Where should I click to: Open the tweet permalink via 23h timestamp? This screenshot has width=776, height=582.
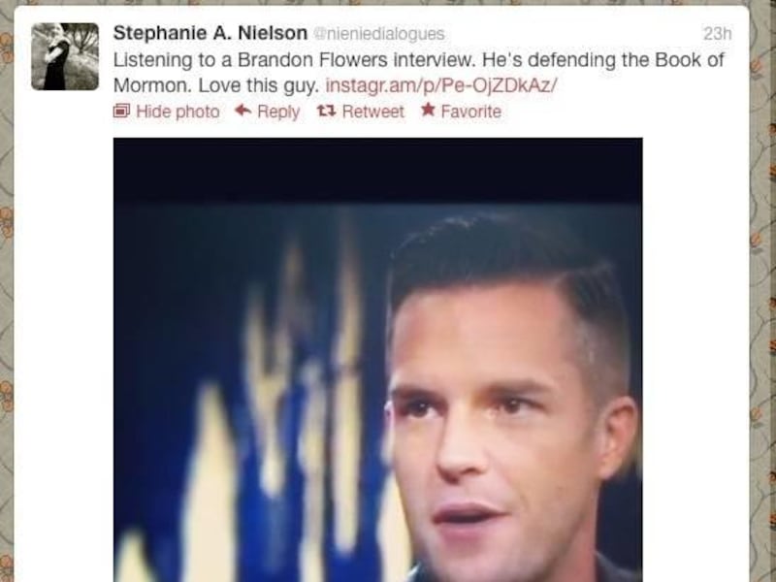717,34
